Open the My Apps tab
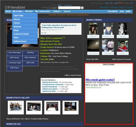 tap(29, 11)
